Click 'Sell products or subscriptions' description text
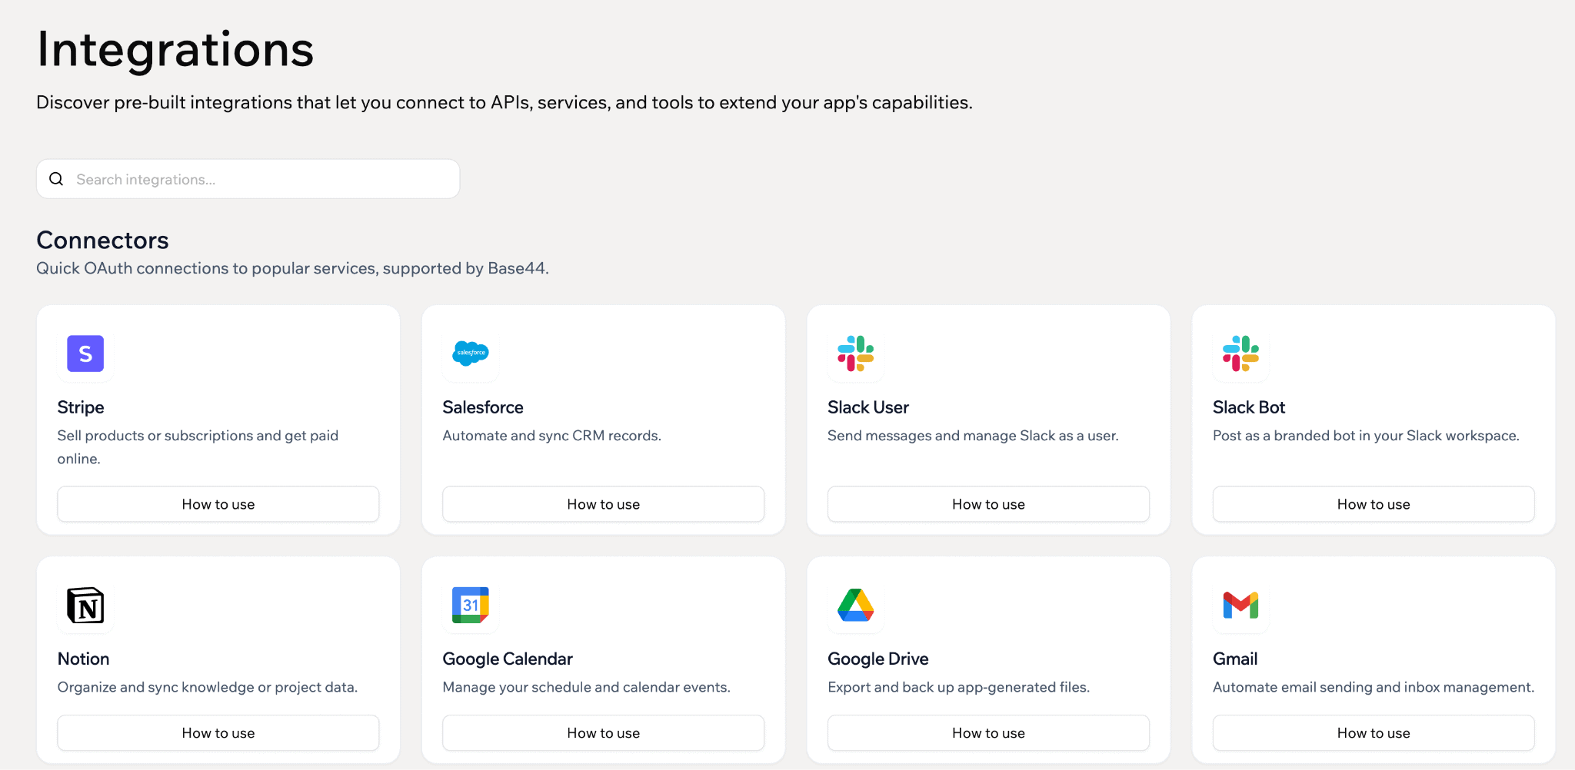The image size is (1575, 770). click(x=198, y=446)
